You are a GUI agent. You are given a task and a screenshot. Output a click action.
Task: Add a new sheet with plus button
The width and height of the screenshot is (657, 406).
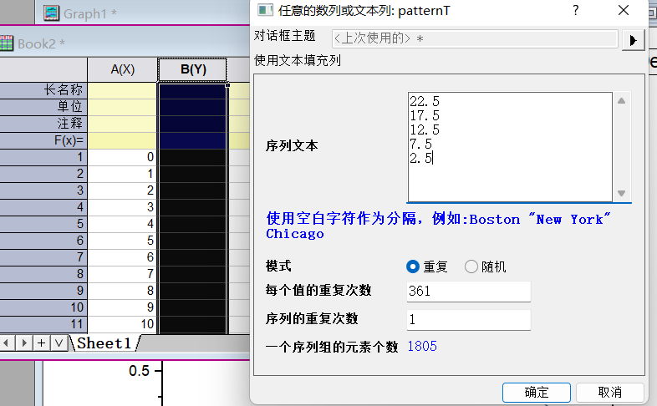(x=42, y=343)
